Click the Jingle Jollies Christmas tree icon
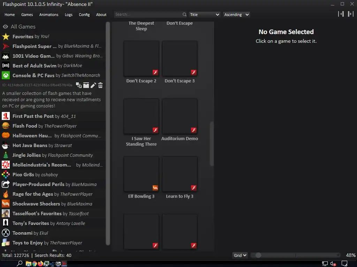 [x=6, y=155]
